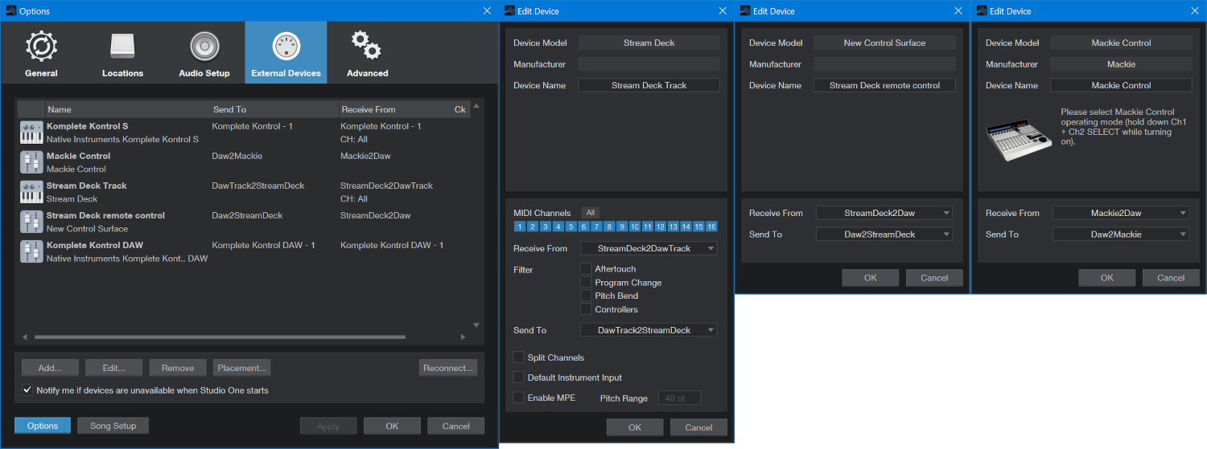Open the Locations drive icon page

(122, 54)
